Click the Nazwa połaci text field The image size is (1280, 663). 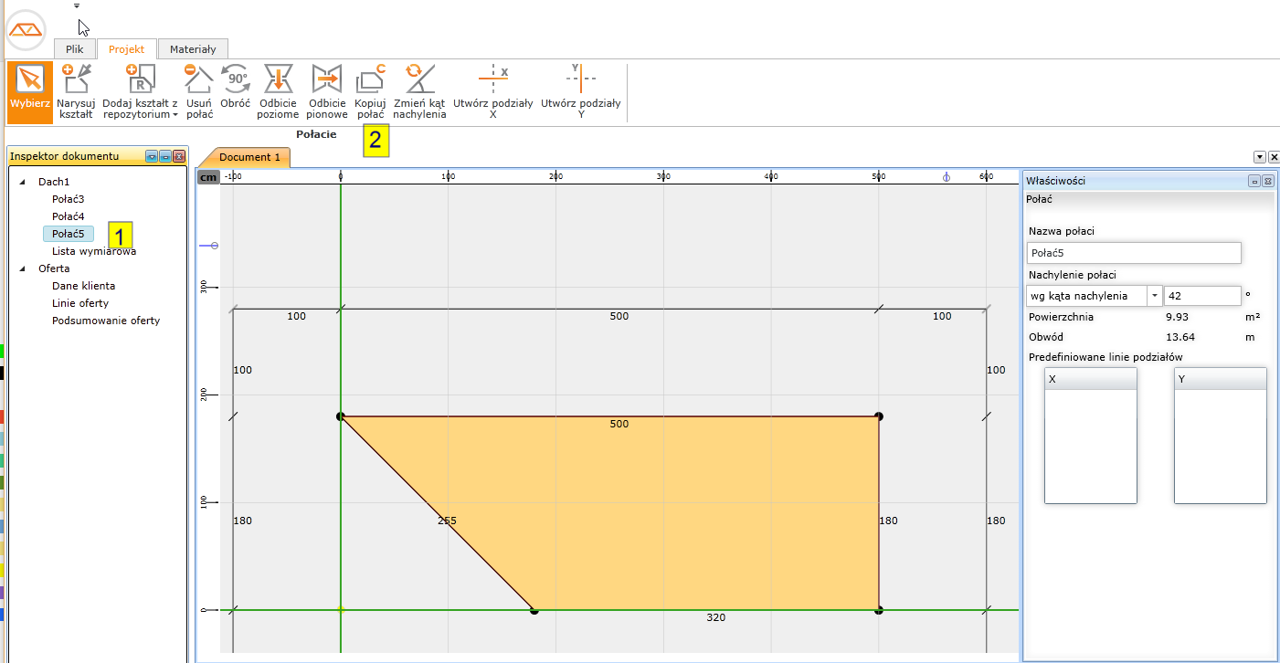click(x=1133, y=253)
